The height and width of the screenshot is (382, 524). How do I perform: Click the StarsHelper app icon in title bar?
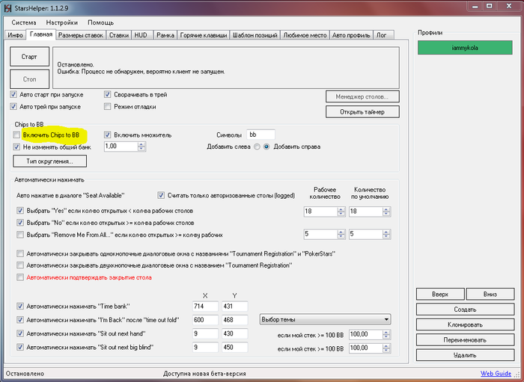tap(7, 7)
